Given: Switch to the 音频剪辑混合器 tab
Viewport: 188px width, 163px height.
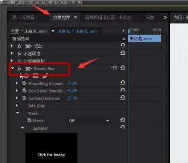Looking at the screenshot, I should pos(108,17).
